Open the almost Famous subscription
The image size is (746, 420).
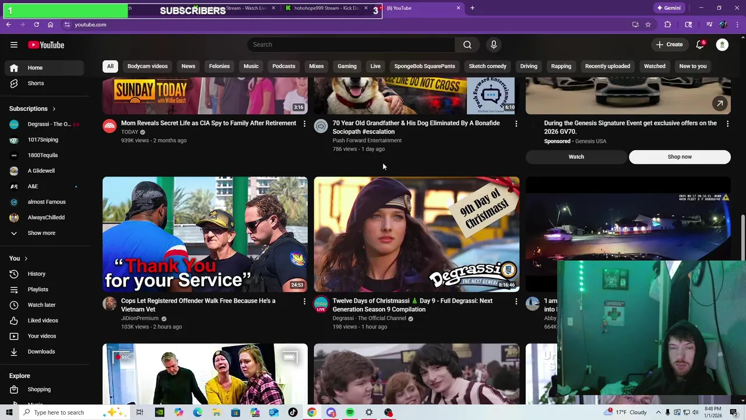(x=45, y=202)
